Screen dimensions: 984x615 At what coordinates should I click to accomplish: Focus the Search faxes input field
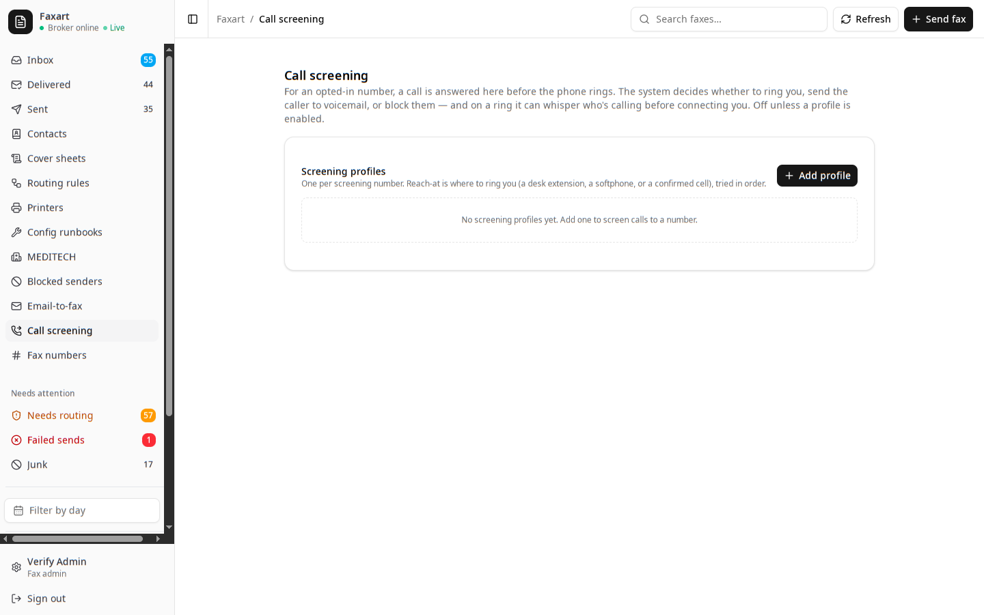[729, 19]
